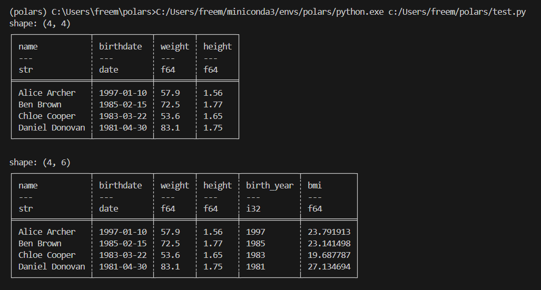The height and width of the screenshot is (290, 541).
Task: Click the test.py script path
Action: click(x=457, y=12)
